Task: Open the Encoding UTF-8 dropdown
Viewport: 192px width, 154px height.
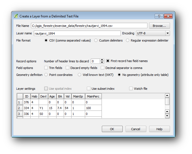Action: (x=153, y=33)
